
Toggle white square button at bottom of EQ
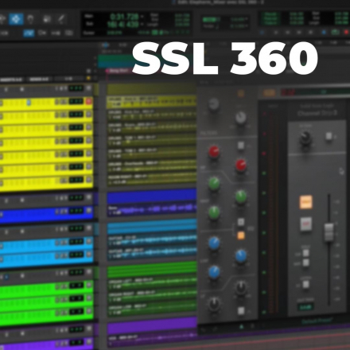(x=241, y=311)
